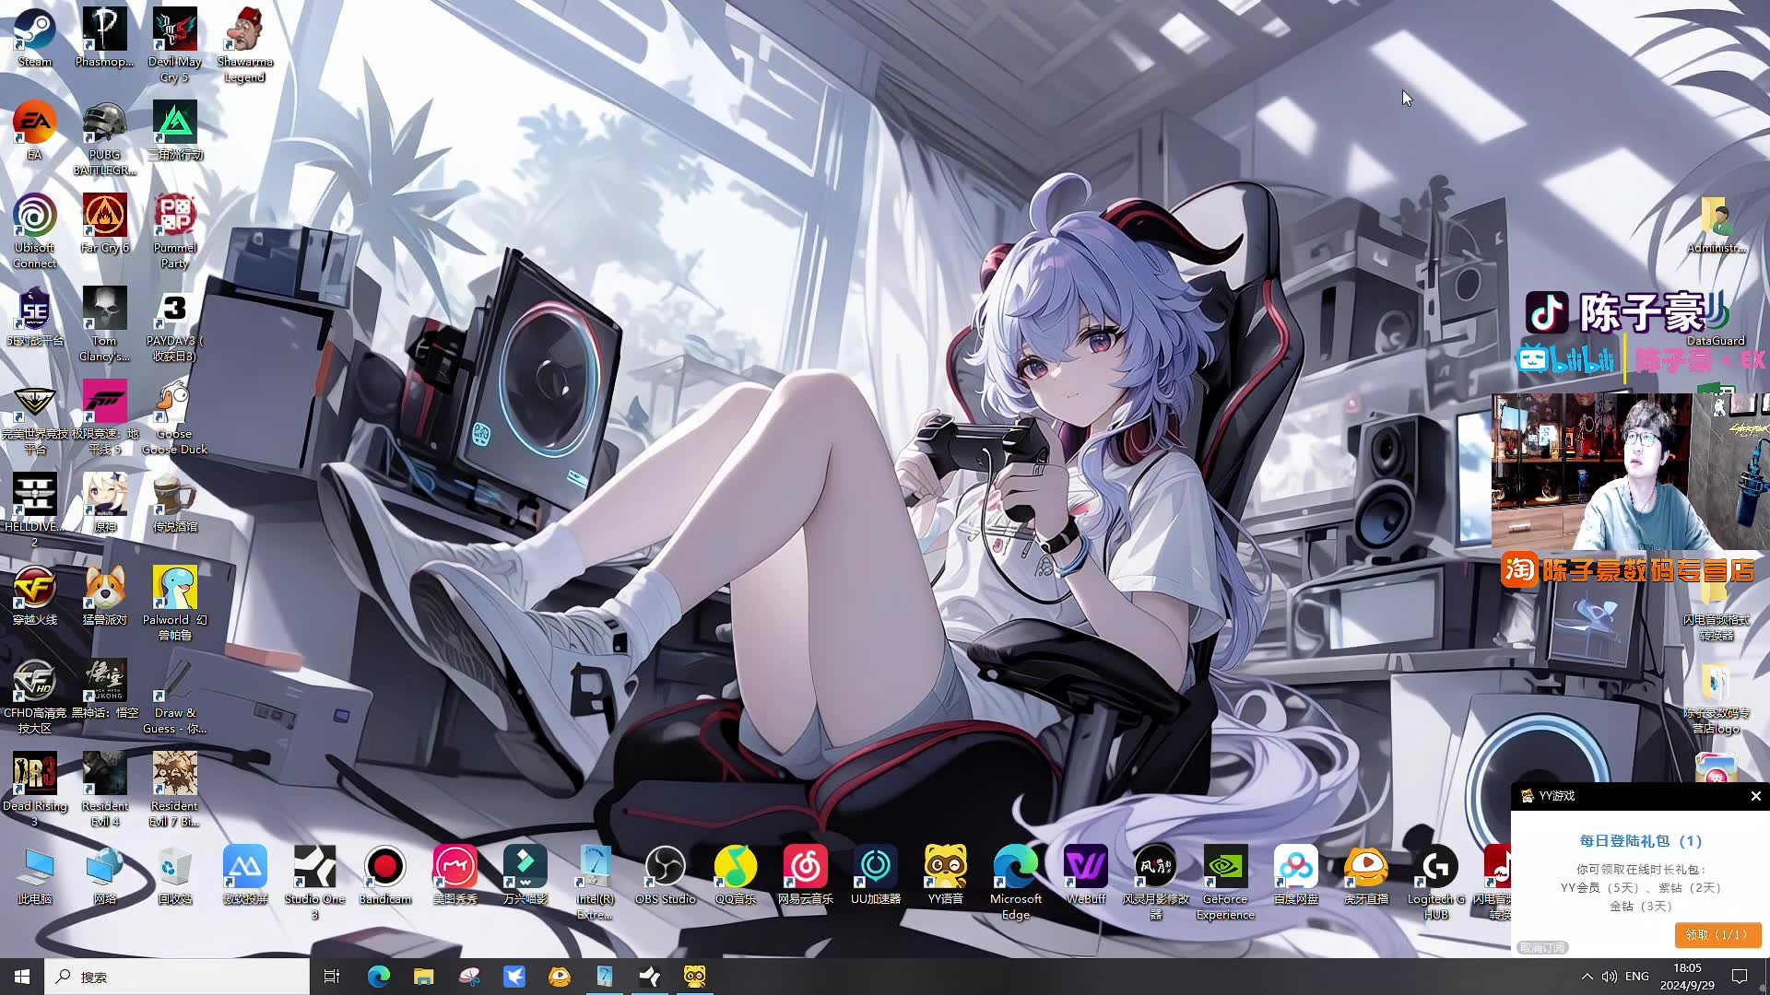This screenshot has height=995, width=1770.
Task: Click the 极限竞速:地平线5 Forza icon
Action: (x=104, y=416)
